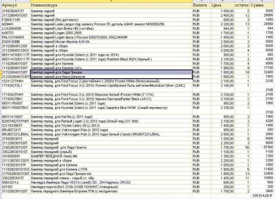275x199 pixels.
Task: Select Hyundai Solaris Sapphire Blue cell
Action: pos(111,110)
